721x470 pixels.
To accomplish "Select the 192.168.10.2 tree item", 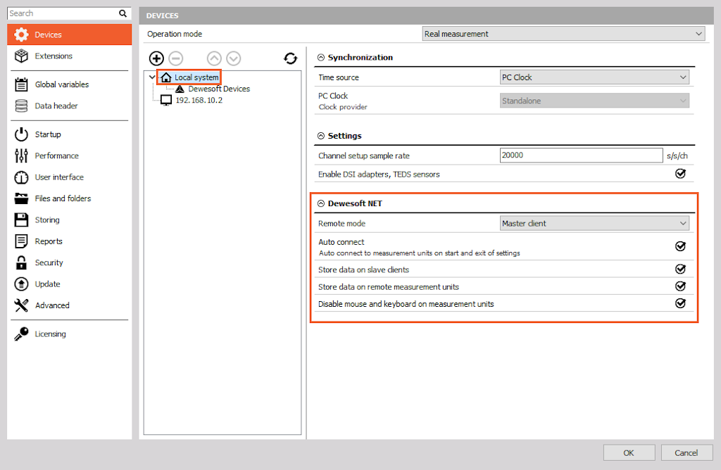I will (199, 100).
